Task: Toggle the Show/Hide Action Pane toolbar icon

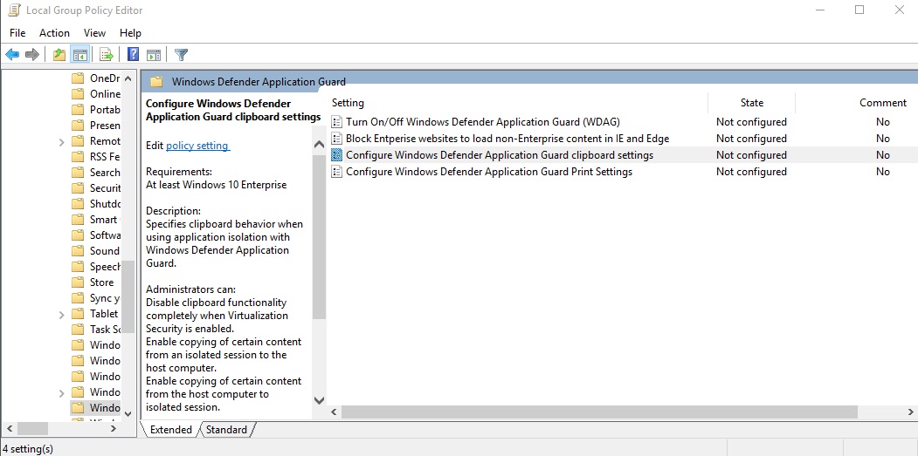Action: (x=154, y=55)
